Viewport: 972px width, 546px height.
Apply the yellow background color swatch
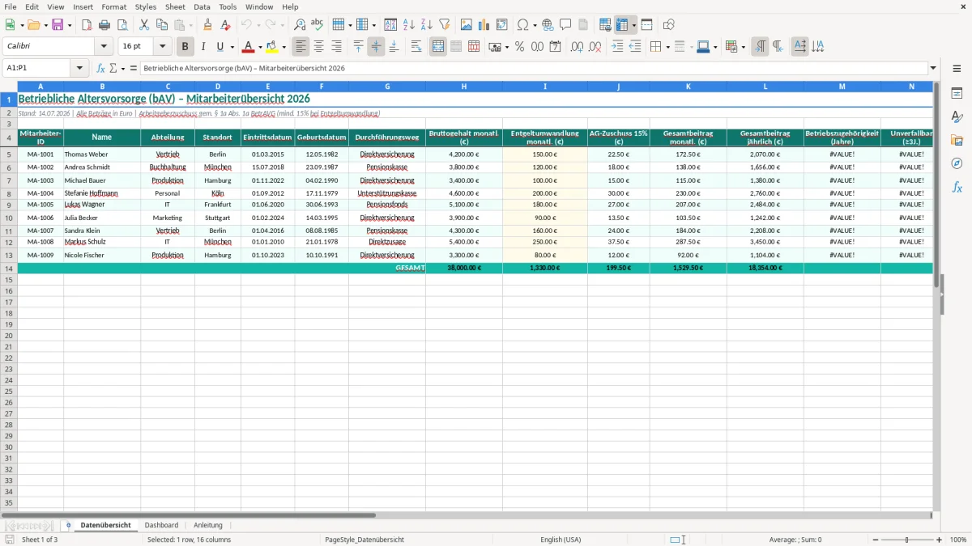click(x=272, y=47)
